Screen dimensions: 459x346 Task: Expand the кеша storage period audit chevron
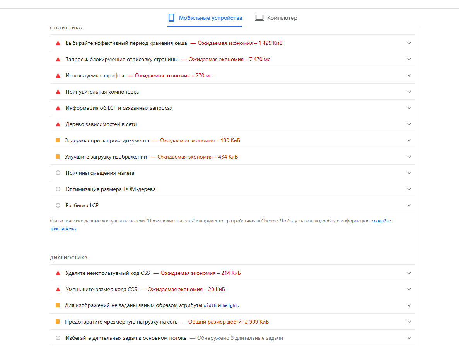pos(409,43)
